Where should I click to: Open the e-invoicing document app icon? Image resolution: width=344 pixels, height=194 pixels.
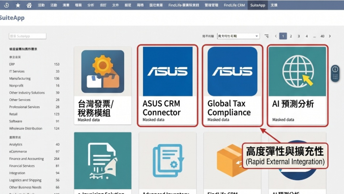pos(103,160)
